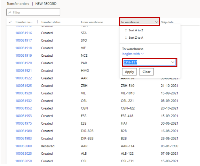Choose Sort Z to A option
Screen dimensions: 200x166
pyautogui.click(x=134, y=37)
